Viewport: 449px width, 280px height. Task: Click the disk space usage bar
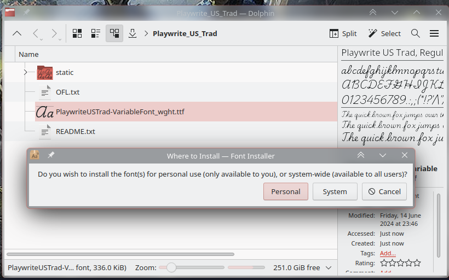[246, 267]
